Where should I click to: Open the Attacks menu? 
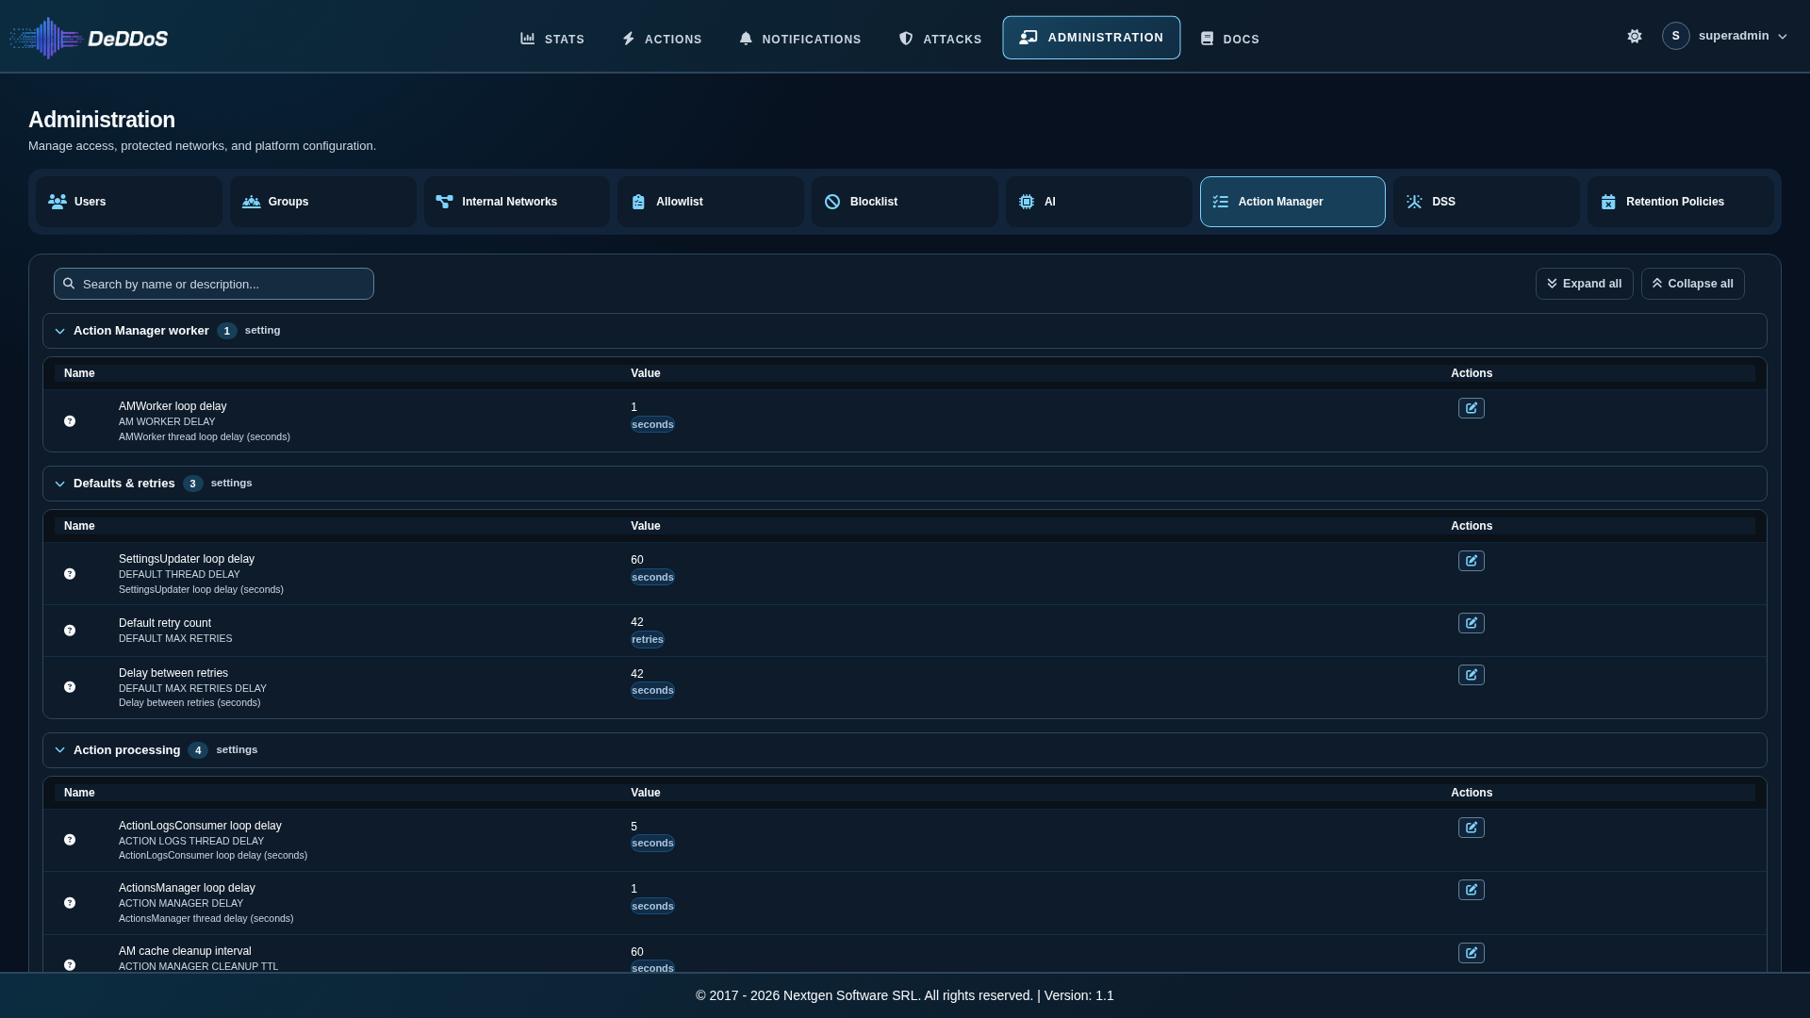point(940,39)
